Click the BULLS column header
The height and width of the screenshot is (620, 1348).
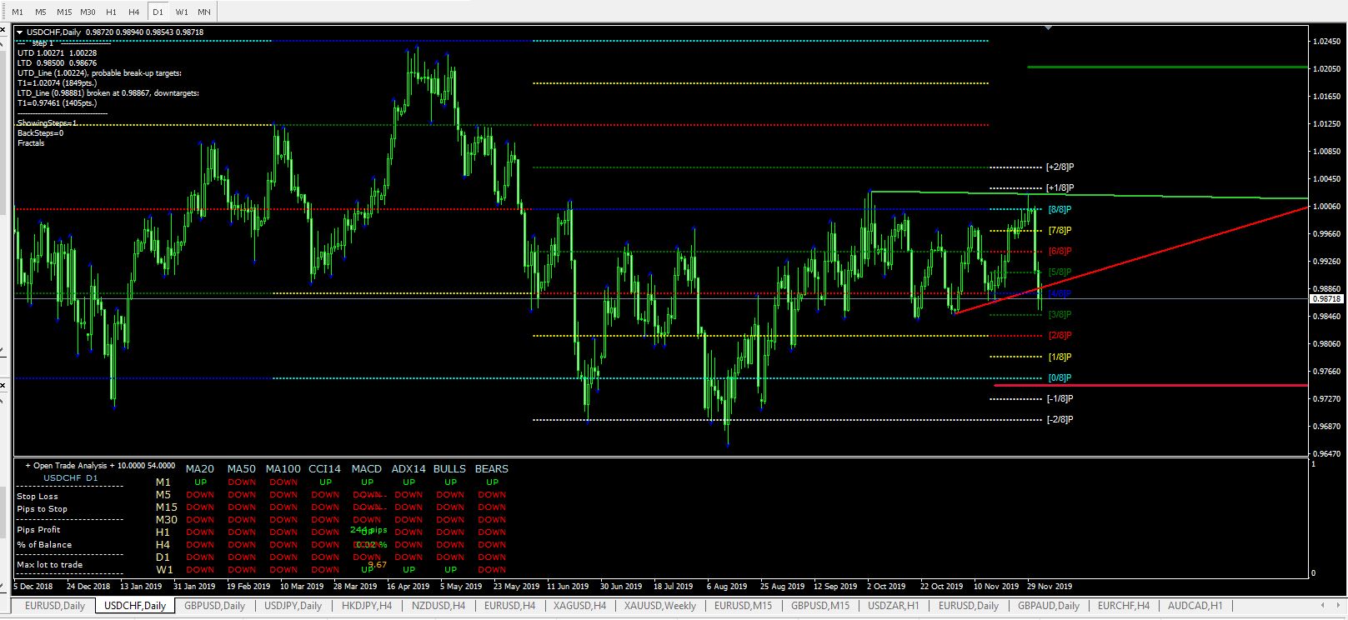(x=450, y=469)
